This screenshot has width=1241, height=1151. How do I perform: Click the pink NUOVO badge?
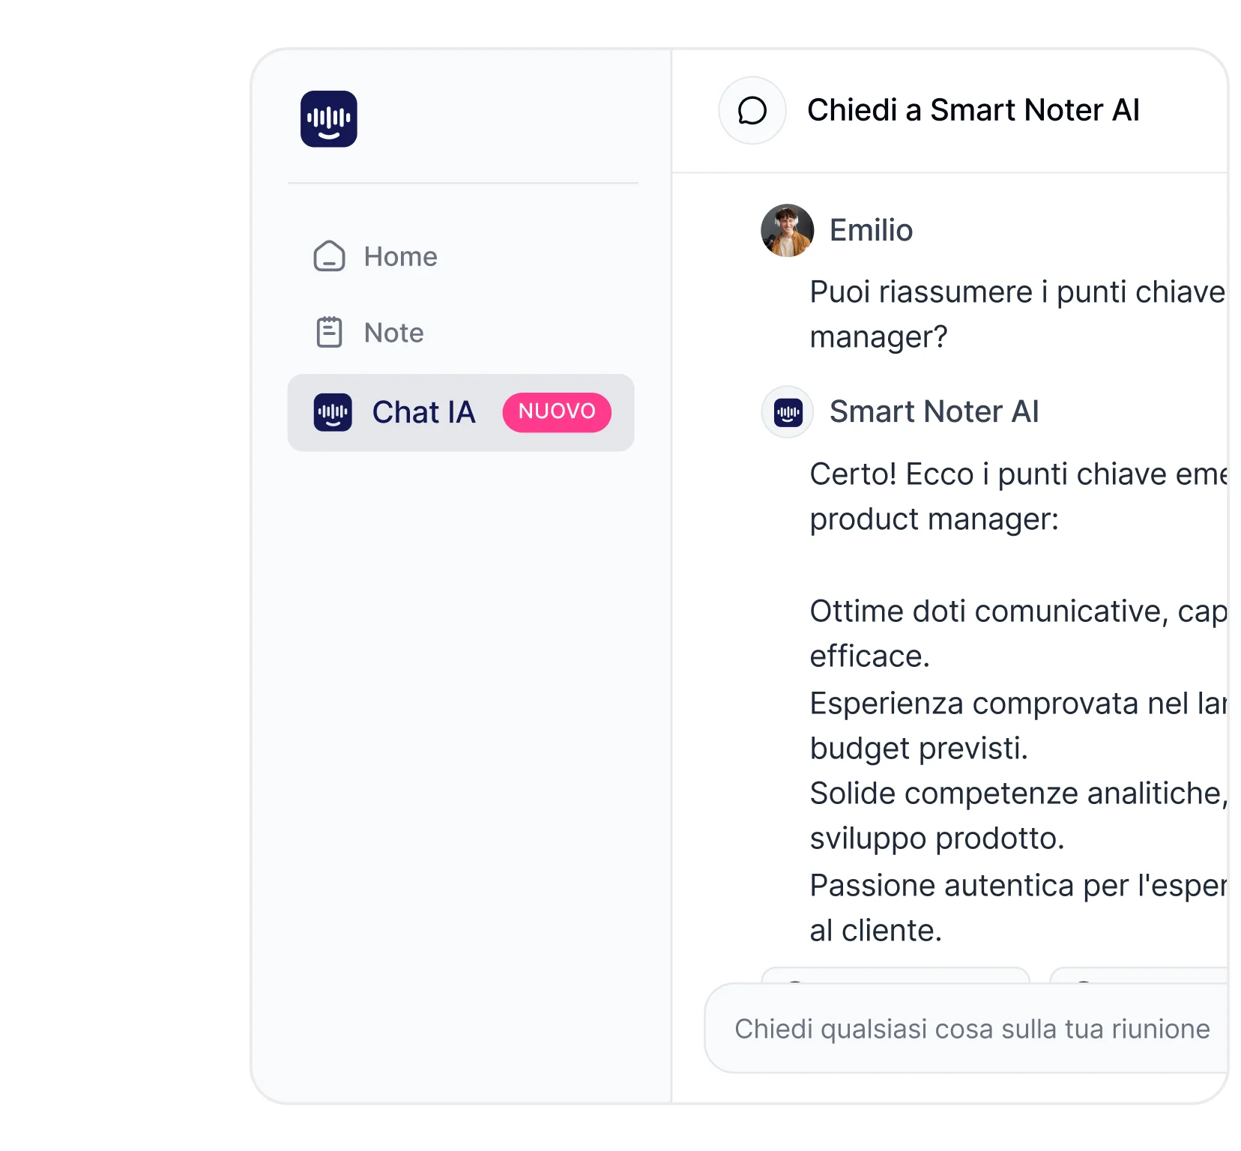557,412
